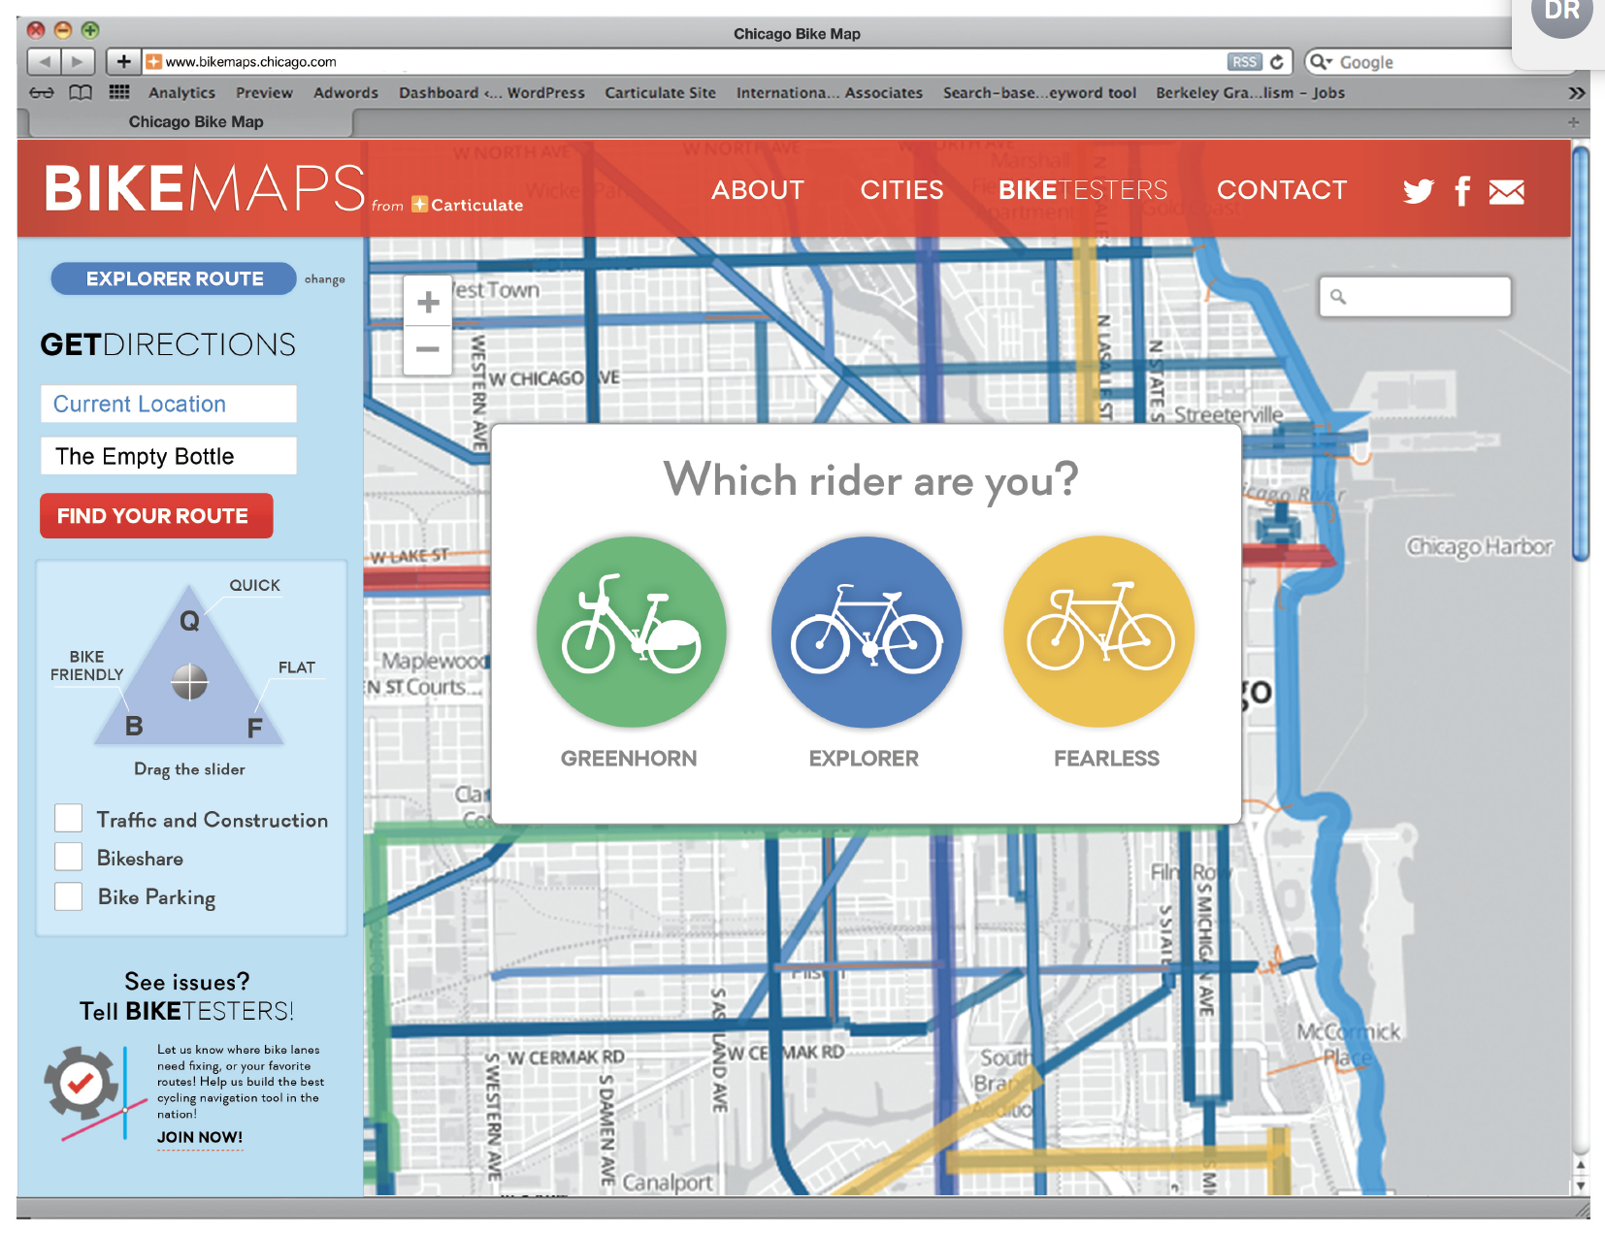Open the BIKETESTERS menu item

[x=1083, y=190]
